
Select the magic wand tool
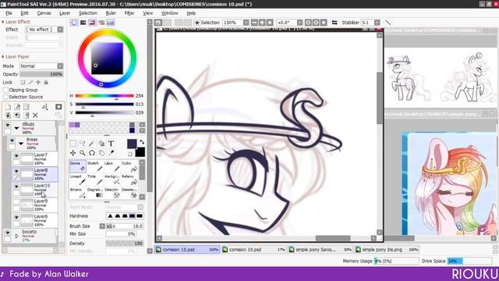click(x=92, y=144)
